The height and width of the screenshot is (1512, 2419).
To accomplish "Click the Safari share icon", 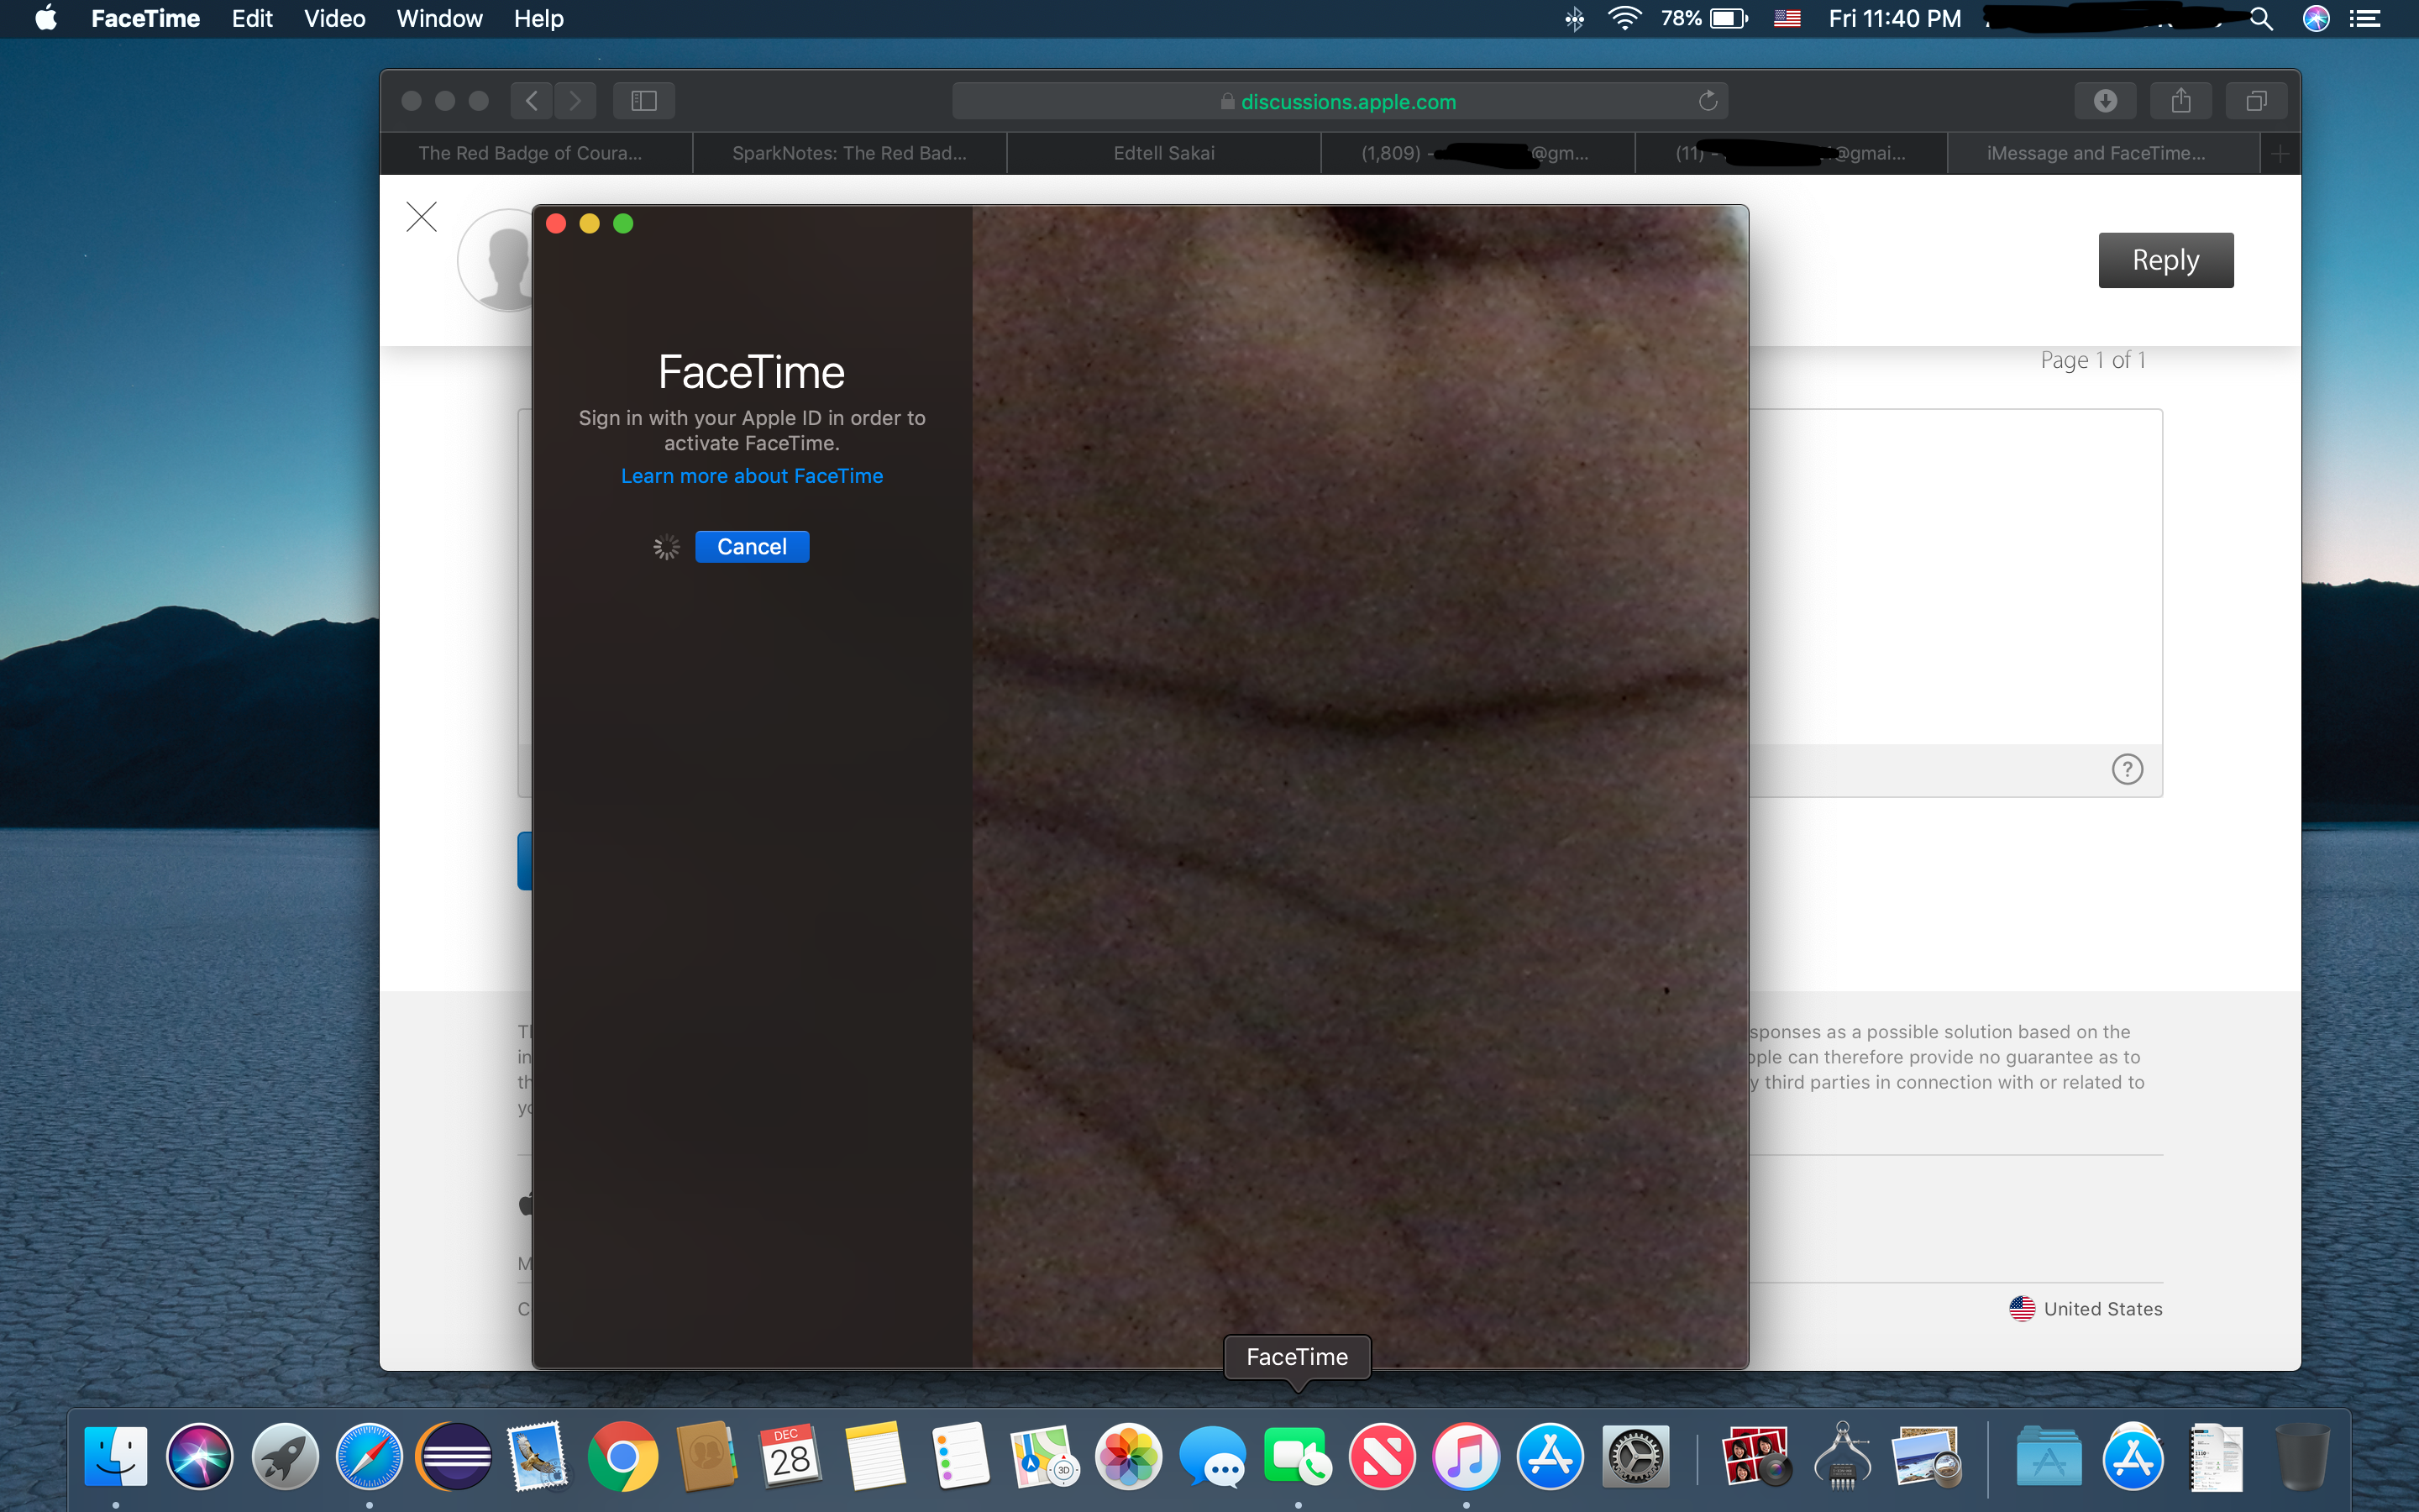I will 2180,101.
